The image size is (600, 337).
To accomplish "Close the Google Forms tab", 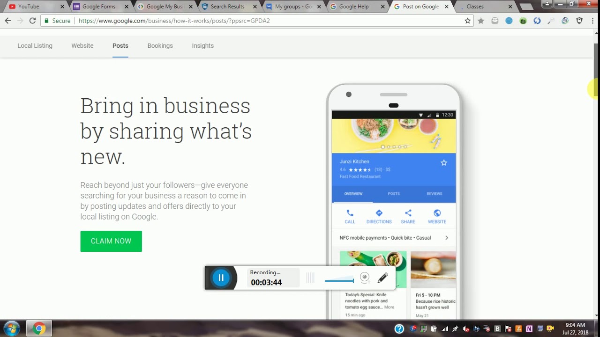I will pyautogui.click(x=126, y=7).
